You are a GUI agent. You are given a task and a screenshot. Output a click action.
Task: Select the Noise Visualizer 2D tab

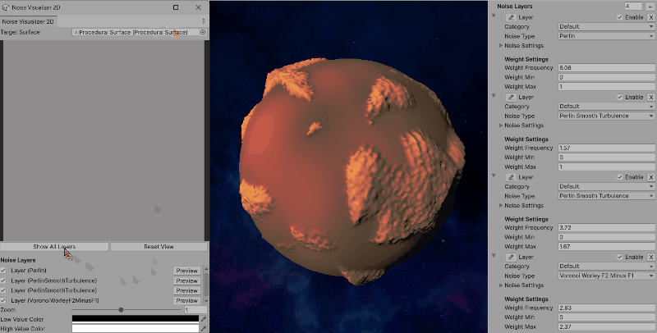click(28, 21)
